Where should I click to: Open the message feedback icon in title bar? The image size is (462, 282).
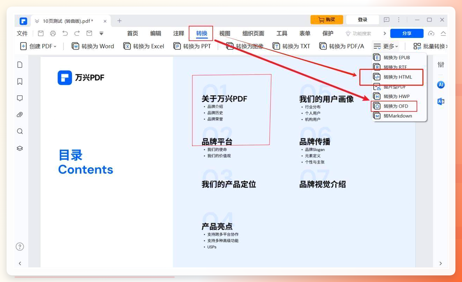386,20
